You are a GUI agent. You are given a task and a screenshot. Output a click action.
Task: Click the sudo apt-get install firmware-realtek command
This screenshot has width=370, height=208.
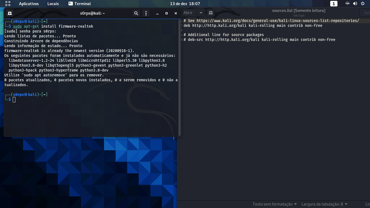pyautogui.click(x=53, y=26)
